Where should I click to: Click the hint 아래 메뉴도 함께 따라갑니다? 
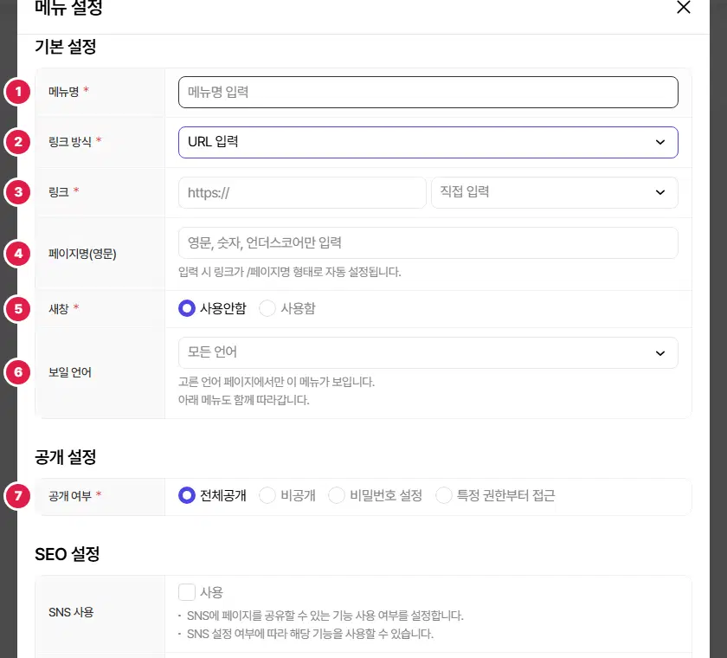[x=244, y=400]
